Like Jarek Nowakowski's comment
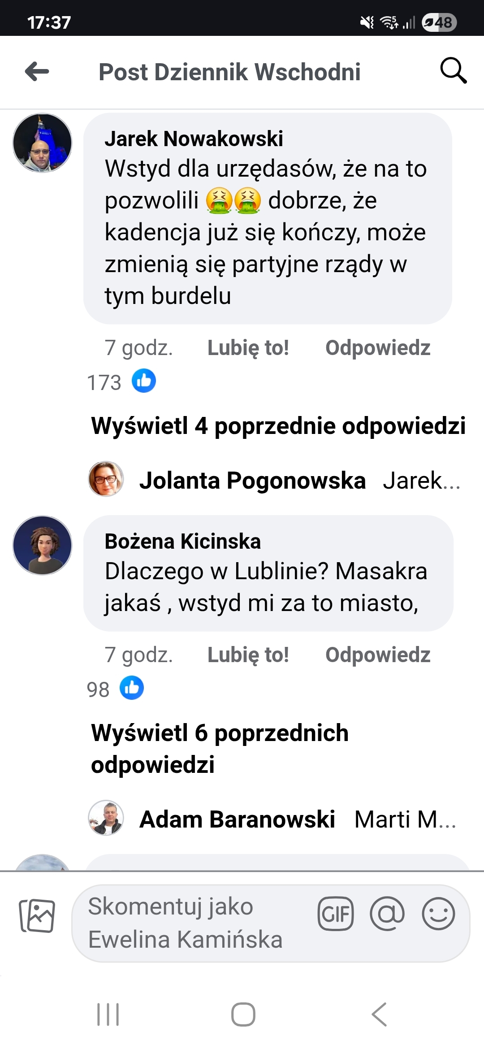The height and width of the screenshot is (1049, 484). [x=248, y=348]
